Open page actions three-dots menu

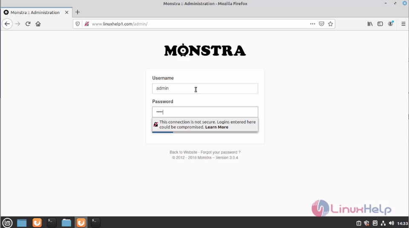[312, 24]
